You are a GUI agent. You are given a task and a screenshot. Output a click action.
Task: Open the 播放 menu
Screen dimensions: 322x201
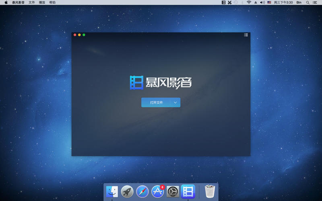tap(42, 2)
